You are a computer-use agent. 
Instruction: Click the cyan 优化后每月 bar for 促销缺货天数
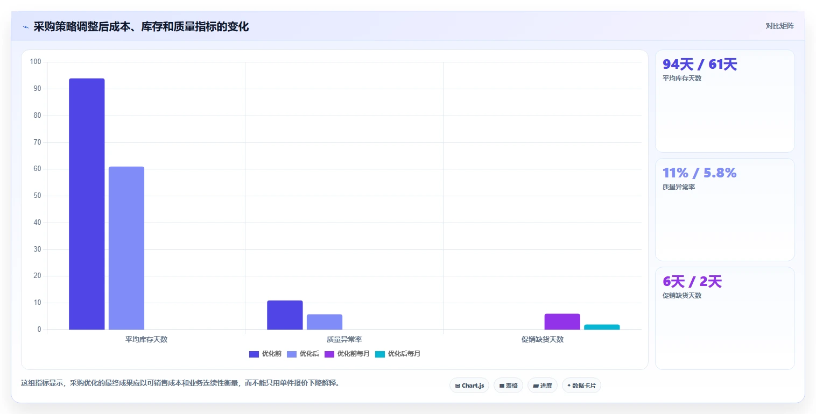(602, 327)
